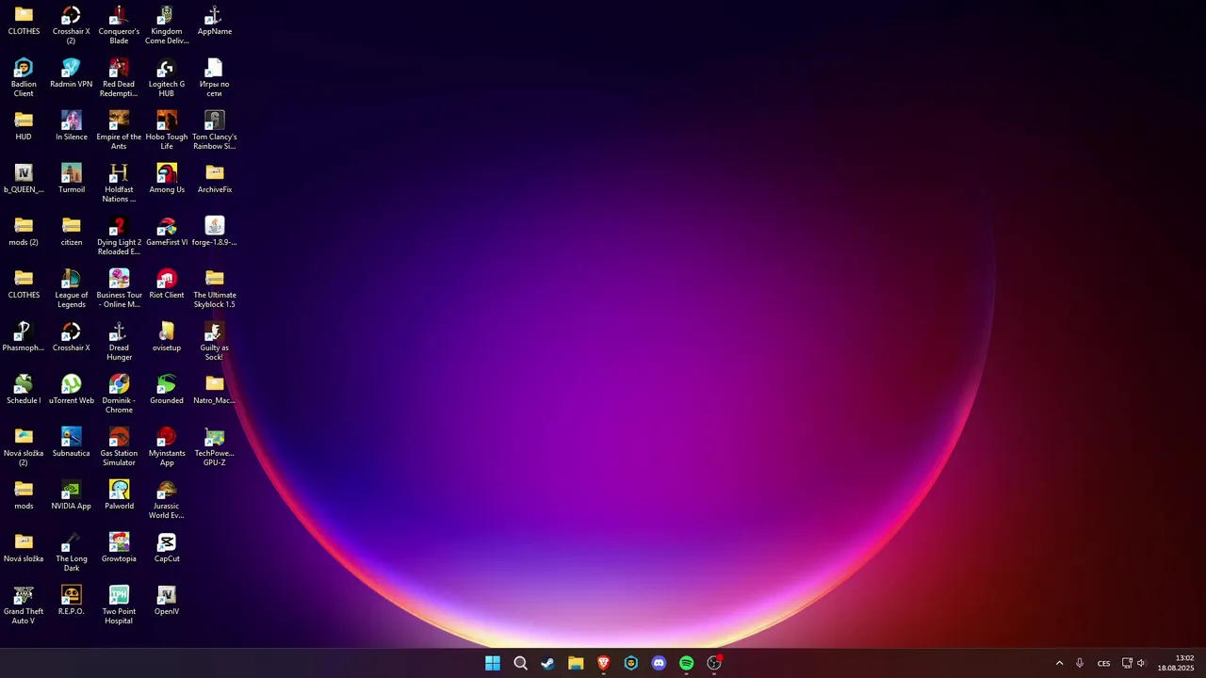Select the AppName desktop icon
The width and height of the screenshot is (1206, 678).
[x=215, y=21]
